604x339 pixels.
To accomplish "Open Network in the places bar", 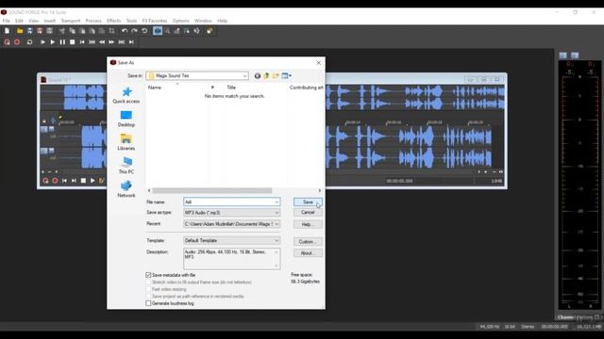I will [x=126, y=189].
